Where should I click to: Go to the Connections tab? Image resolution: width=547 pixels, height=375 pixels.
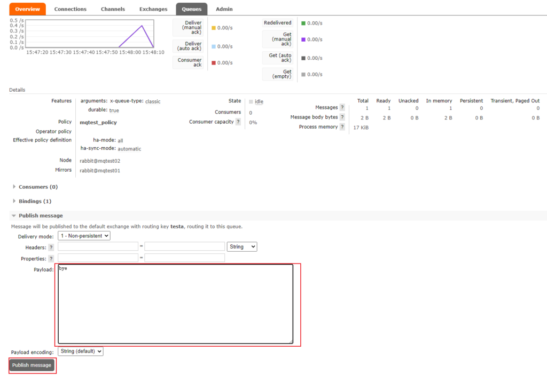70,9
